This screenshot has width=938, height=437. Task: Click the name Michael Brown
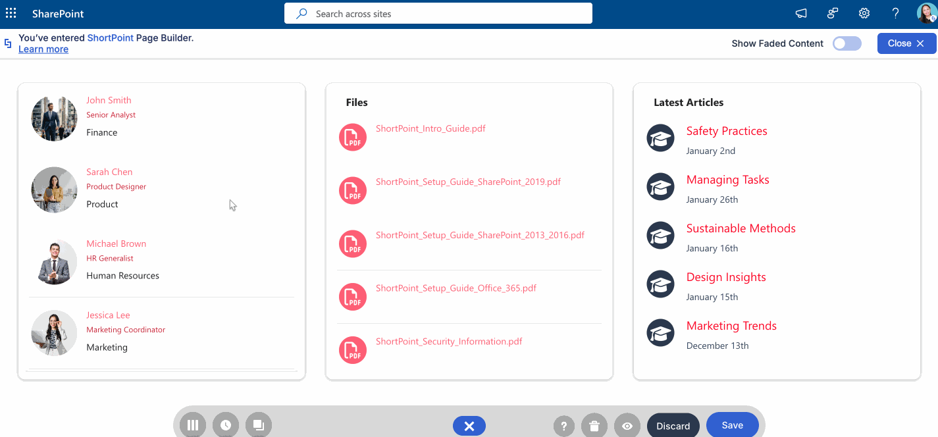[117, 244]
